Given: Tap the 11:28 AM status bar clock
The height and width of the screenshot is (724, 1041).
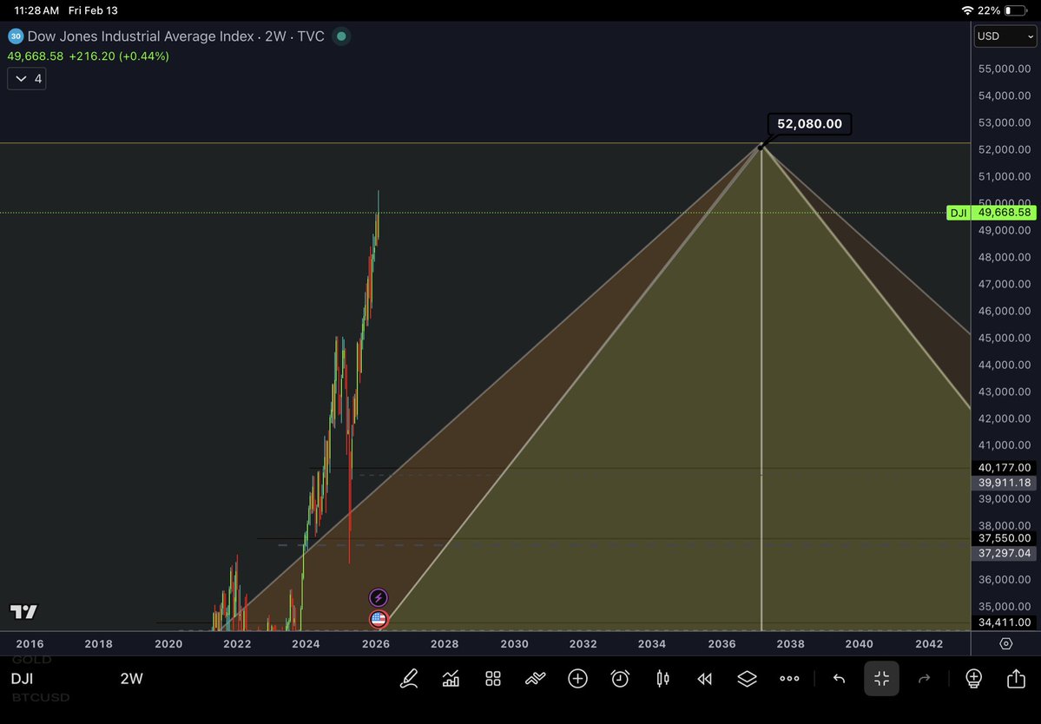Looking at the screenshot, I should (36, 10).
